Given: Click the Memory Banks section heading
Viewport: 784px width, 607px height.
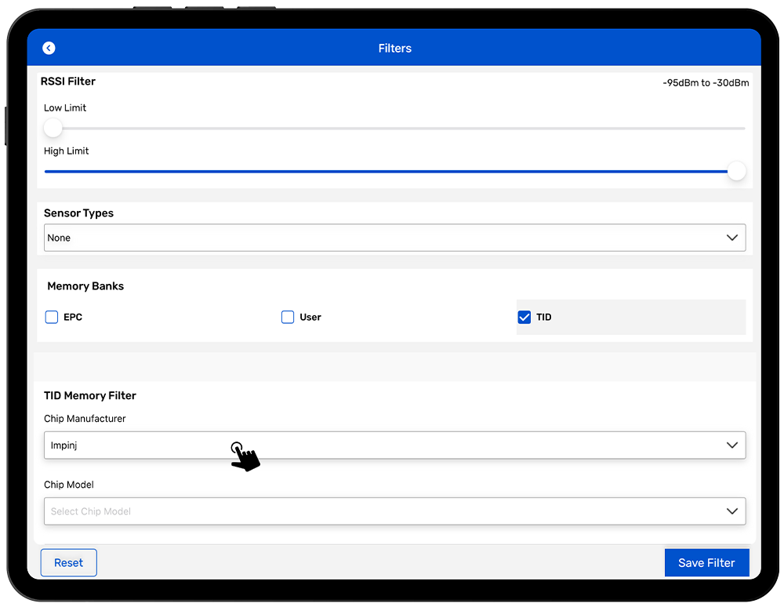Looking at the screenshot, I should click(85, 286).
